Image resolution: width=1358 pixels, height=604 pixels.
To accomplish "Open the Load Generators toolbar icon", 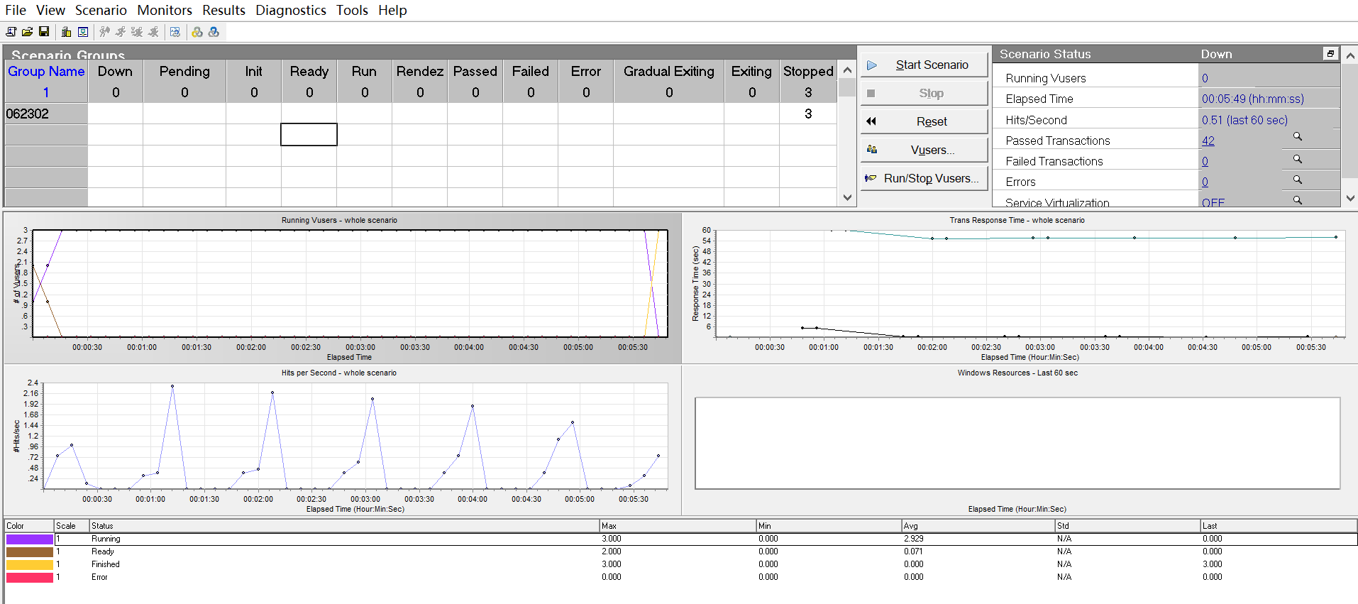I will click(66, 32).
